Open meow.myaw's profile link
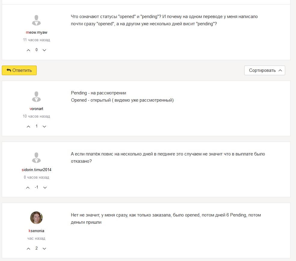The image size is (296, 261). (36, 32)
